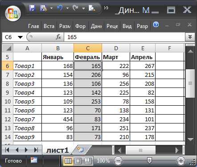Select column header C
The width and height of the screenshot is (197, 167).
[88, 48]
